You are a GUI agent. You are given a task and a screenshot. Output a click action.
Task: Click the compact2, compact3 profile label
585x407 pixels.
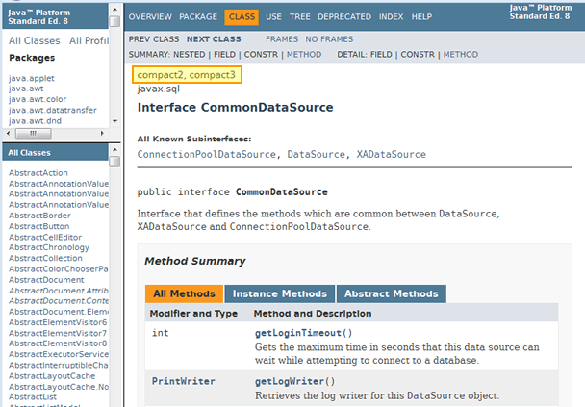click(187, 75)
